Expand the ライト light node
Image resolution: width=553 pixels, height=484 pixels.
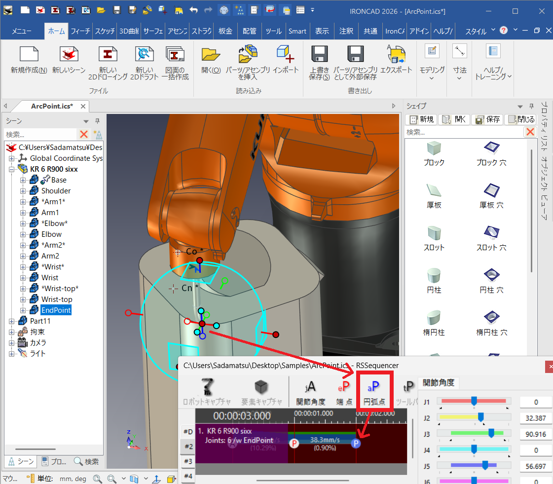coord(12,354)
